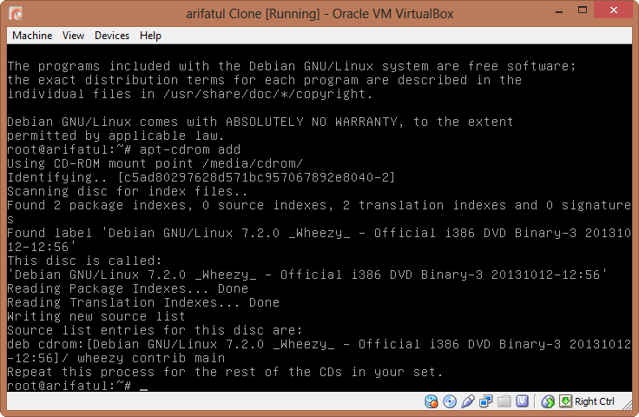This screenshot has height=417, width=639.
Task: Open the View menu
Action: coord(73,36)
